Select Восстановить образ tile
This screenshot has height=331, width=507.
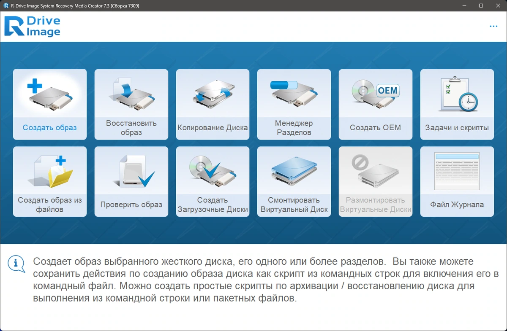click(x=131, y=104)
